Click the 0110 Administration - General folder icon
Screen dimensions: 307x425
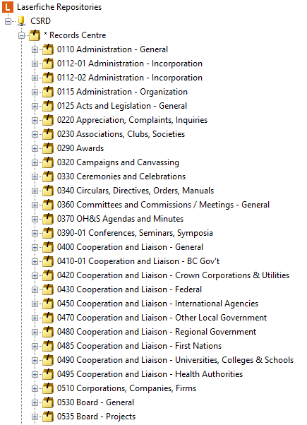pyautogui.click(x=48, y=49)
